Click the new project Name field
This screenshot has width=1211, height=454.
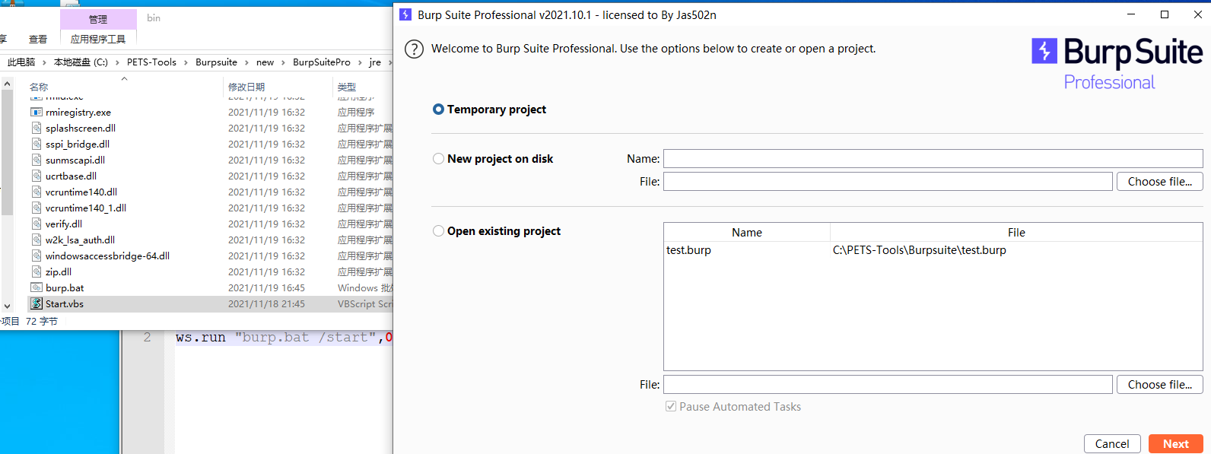(933, 159)
